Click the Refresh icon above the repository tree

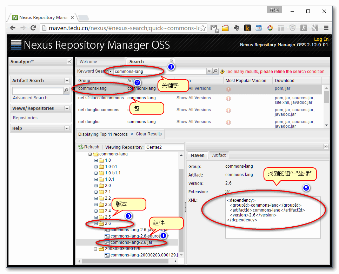pos(81,147)
